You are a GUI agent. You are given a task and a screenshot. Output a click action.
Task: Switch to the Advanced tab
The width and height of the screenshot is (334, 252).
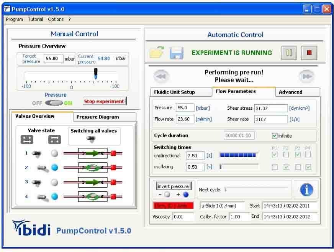pos(290,92)
